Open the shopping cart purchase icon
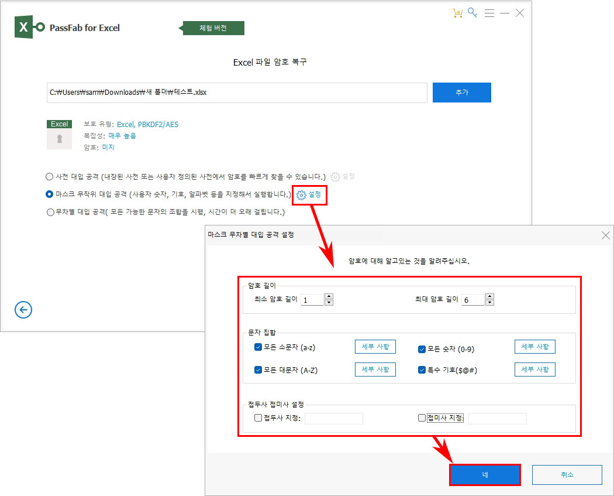 [x=458, y=12]
